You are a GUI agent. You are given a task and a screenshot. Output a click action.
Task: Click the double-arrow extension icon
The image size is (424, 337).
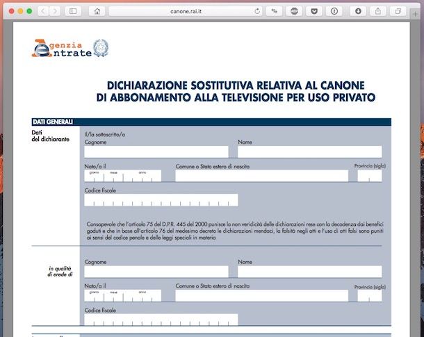[x=274, y=11]
